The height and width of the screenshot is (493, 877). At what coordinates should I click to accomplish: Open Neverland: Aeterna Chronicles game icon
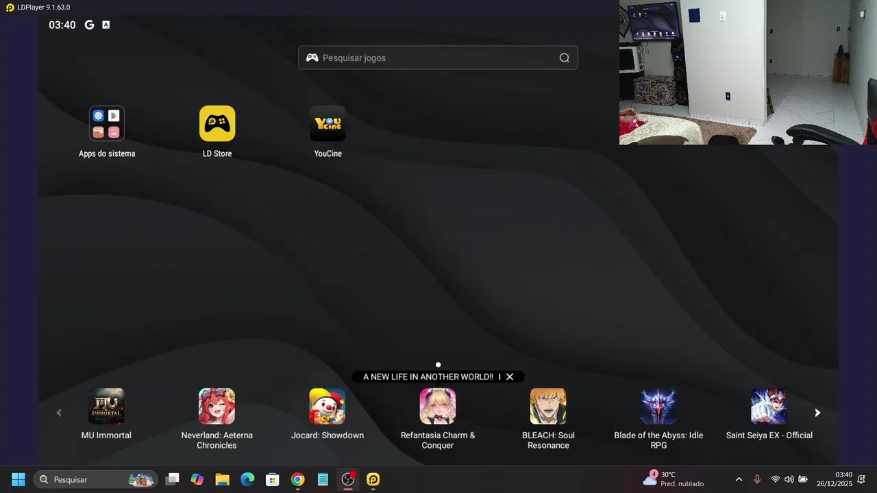[217, 406]
